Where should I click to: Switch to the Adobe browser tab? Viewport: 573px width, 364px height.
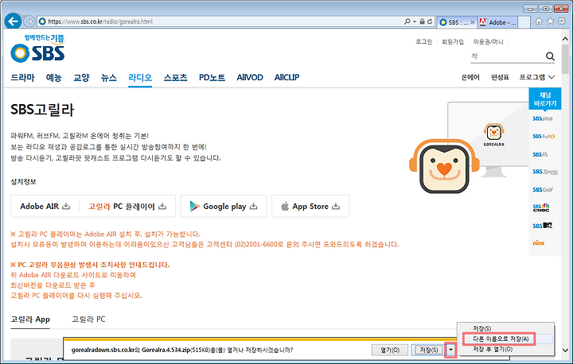tap(497, 22)
